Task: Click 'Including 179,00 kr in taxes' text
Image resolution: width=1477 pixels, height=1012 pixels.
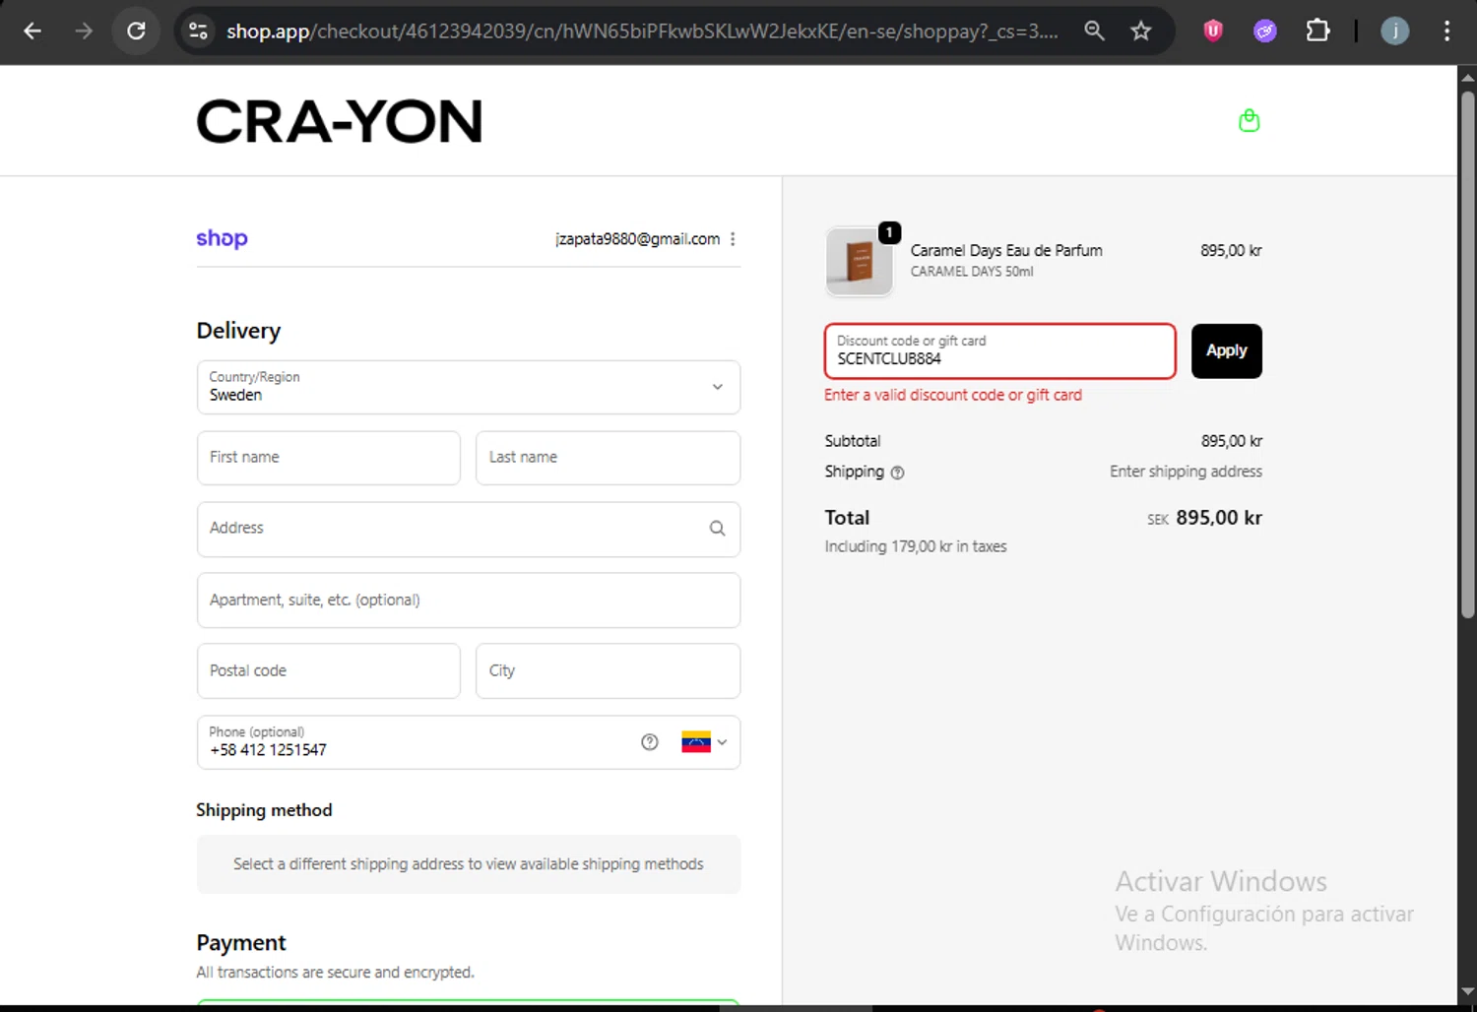Action: pos(916,546)
